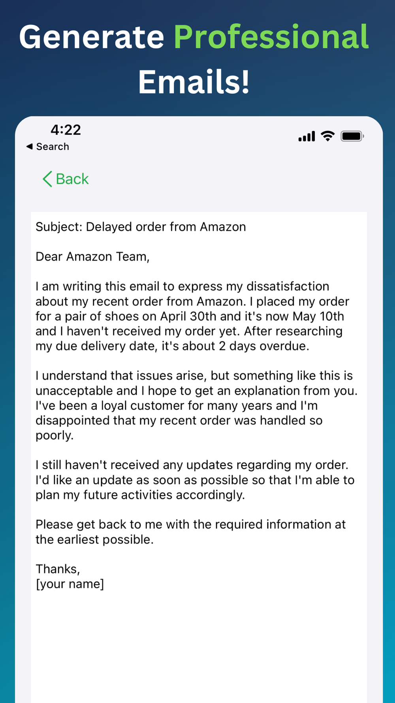Click the Subject line of the email

141,227
